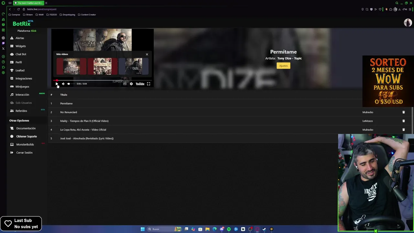This screenshot has height=233, width=414.
Task: Go back in the browser
Action: click(x=10, y=9)
